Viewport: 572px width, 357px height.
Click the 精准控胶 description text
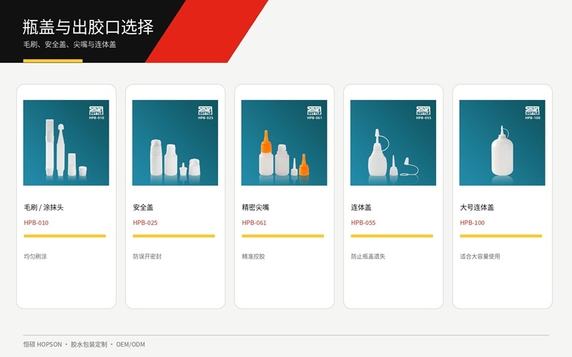254,256
